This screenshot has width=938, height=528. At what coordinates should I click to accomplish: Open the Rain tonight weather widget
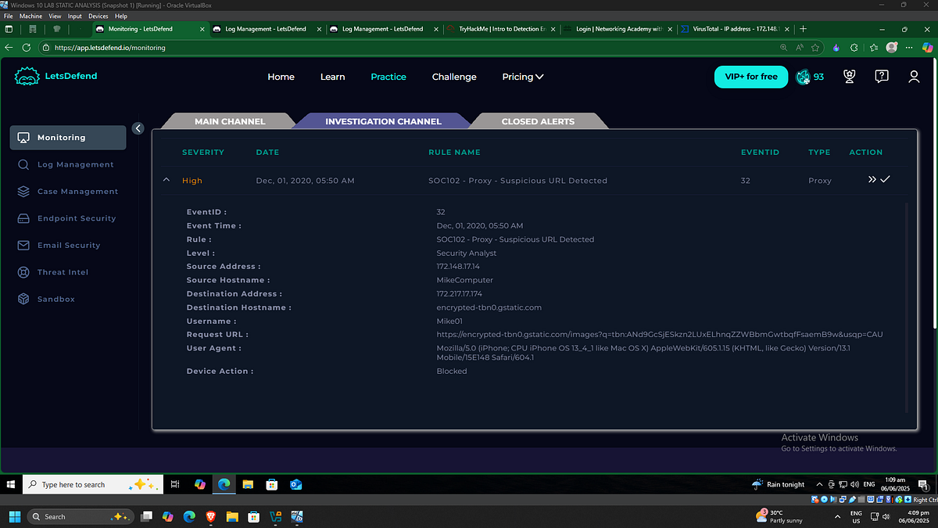coord(778,484)
